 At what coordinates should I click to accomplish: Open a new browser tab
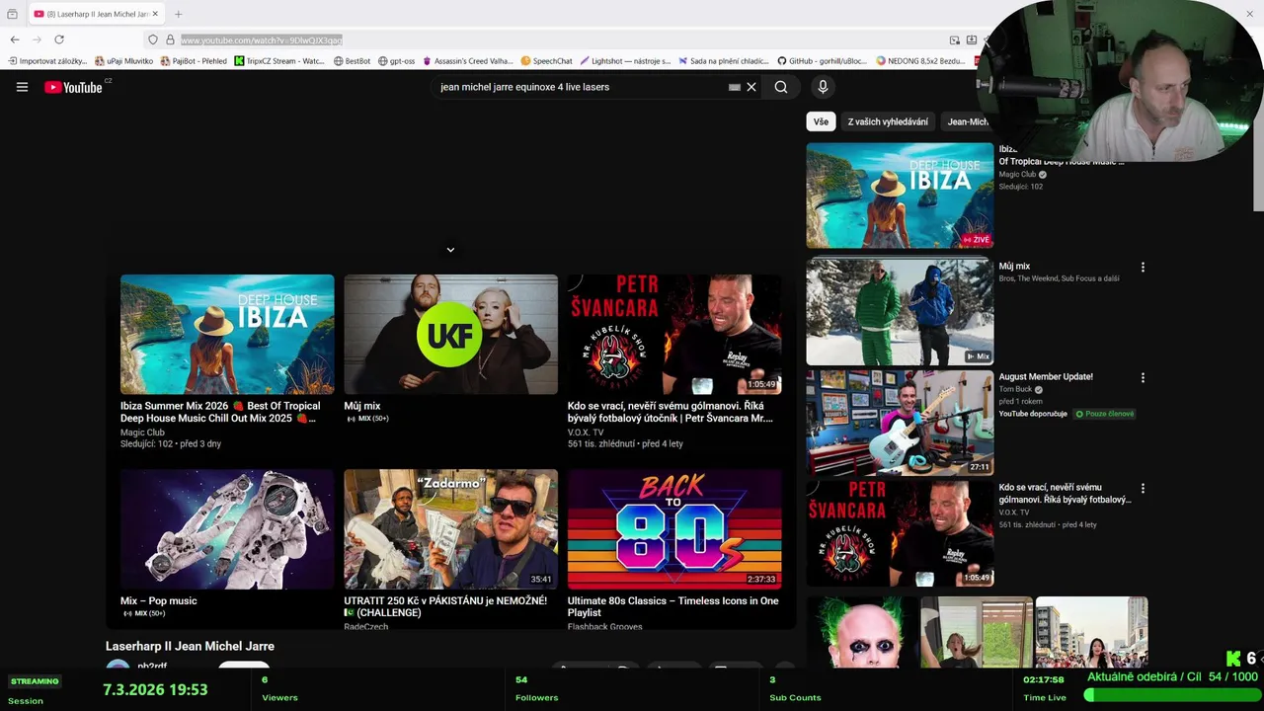[178, 14]
